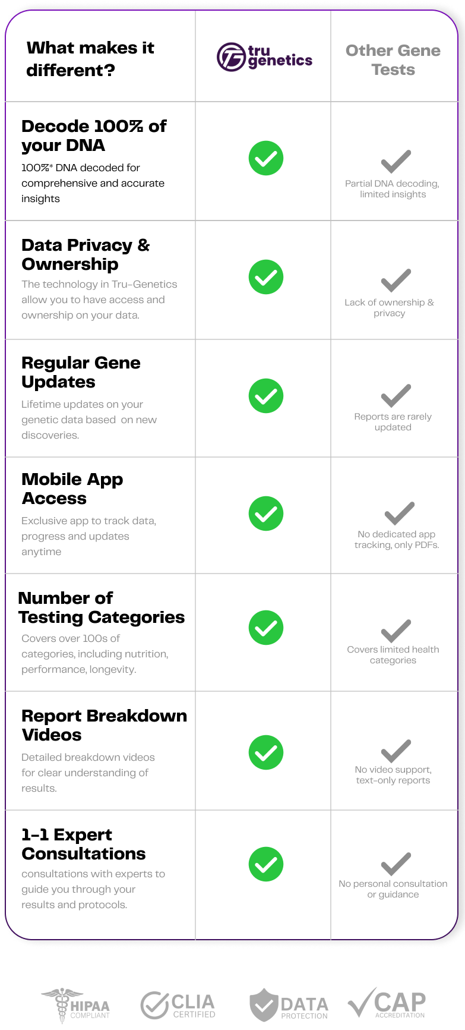
Task: Click gray checkmark above 'No video support'
Action: pos(396,751)
